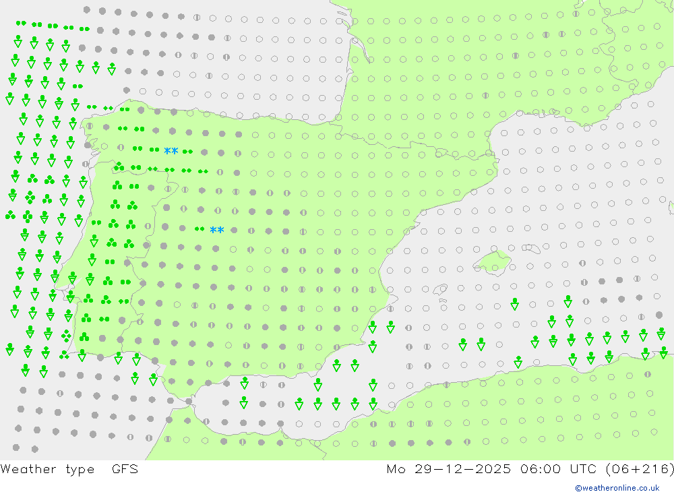Click Ibiza island outline on the map

[440, 289]
